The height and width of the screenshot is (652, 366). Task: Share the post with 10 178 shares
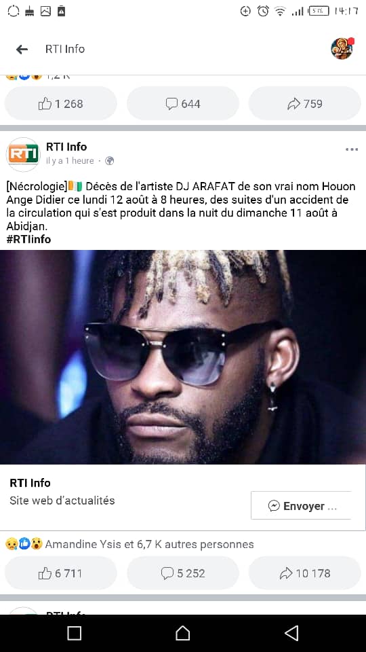305,573
